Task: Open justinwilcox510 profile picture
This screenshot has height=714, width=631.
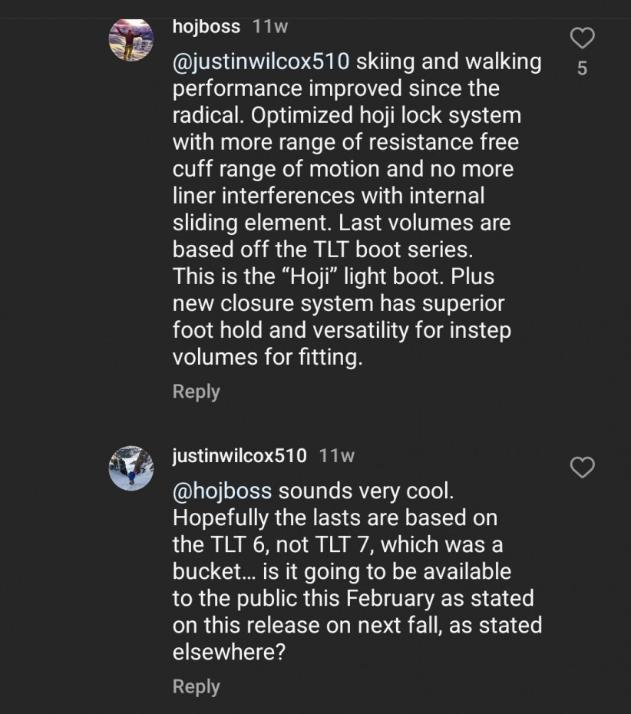Action: 131,468
